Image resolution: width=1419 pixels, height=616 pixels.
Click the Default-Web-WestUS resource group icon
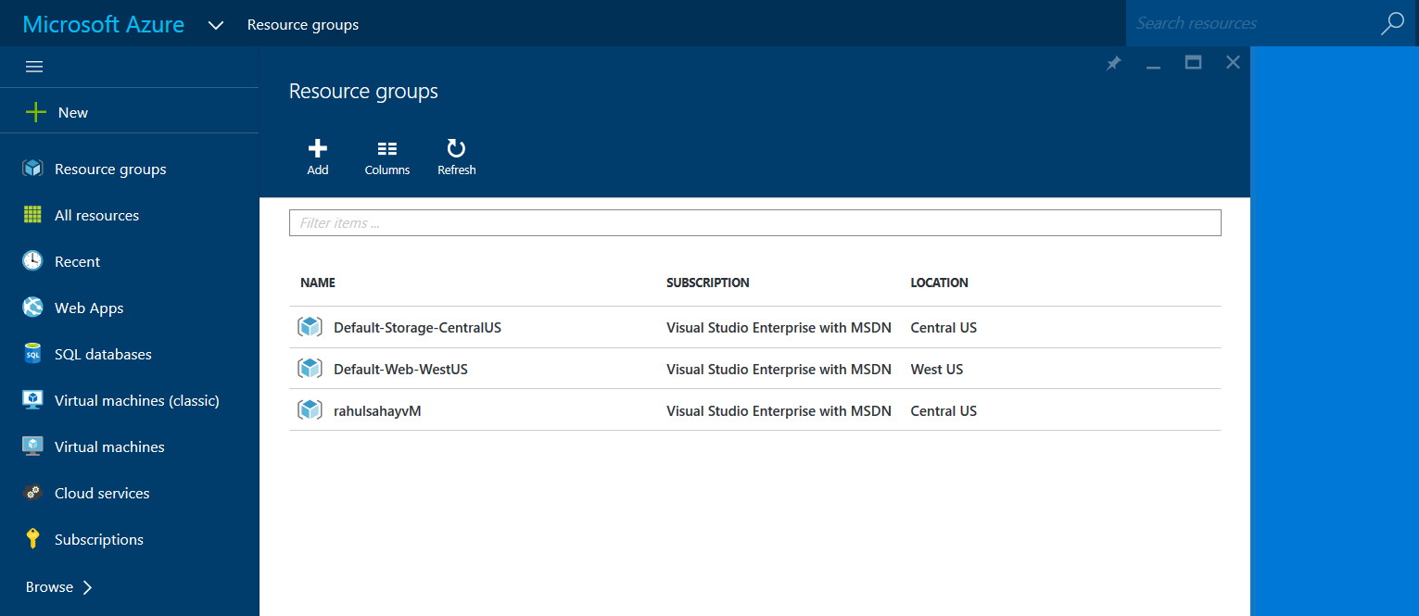point(310,369)
